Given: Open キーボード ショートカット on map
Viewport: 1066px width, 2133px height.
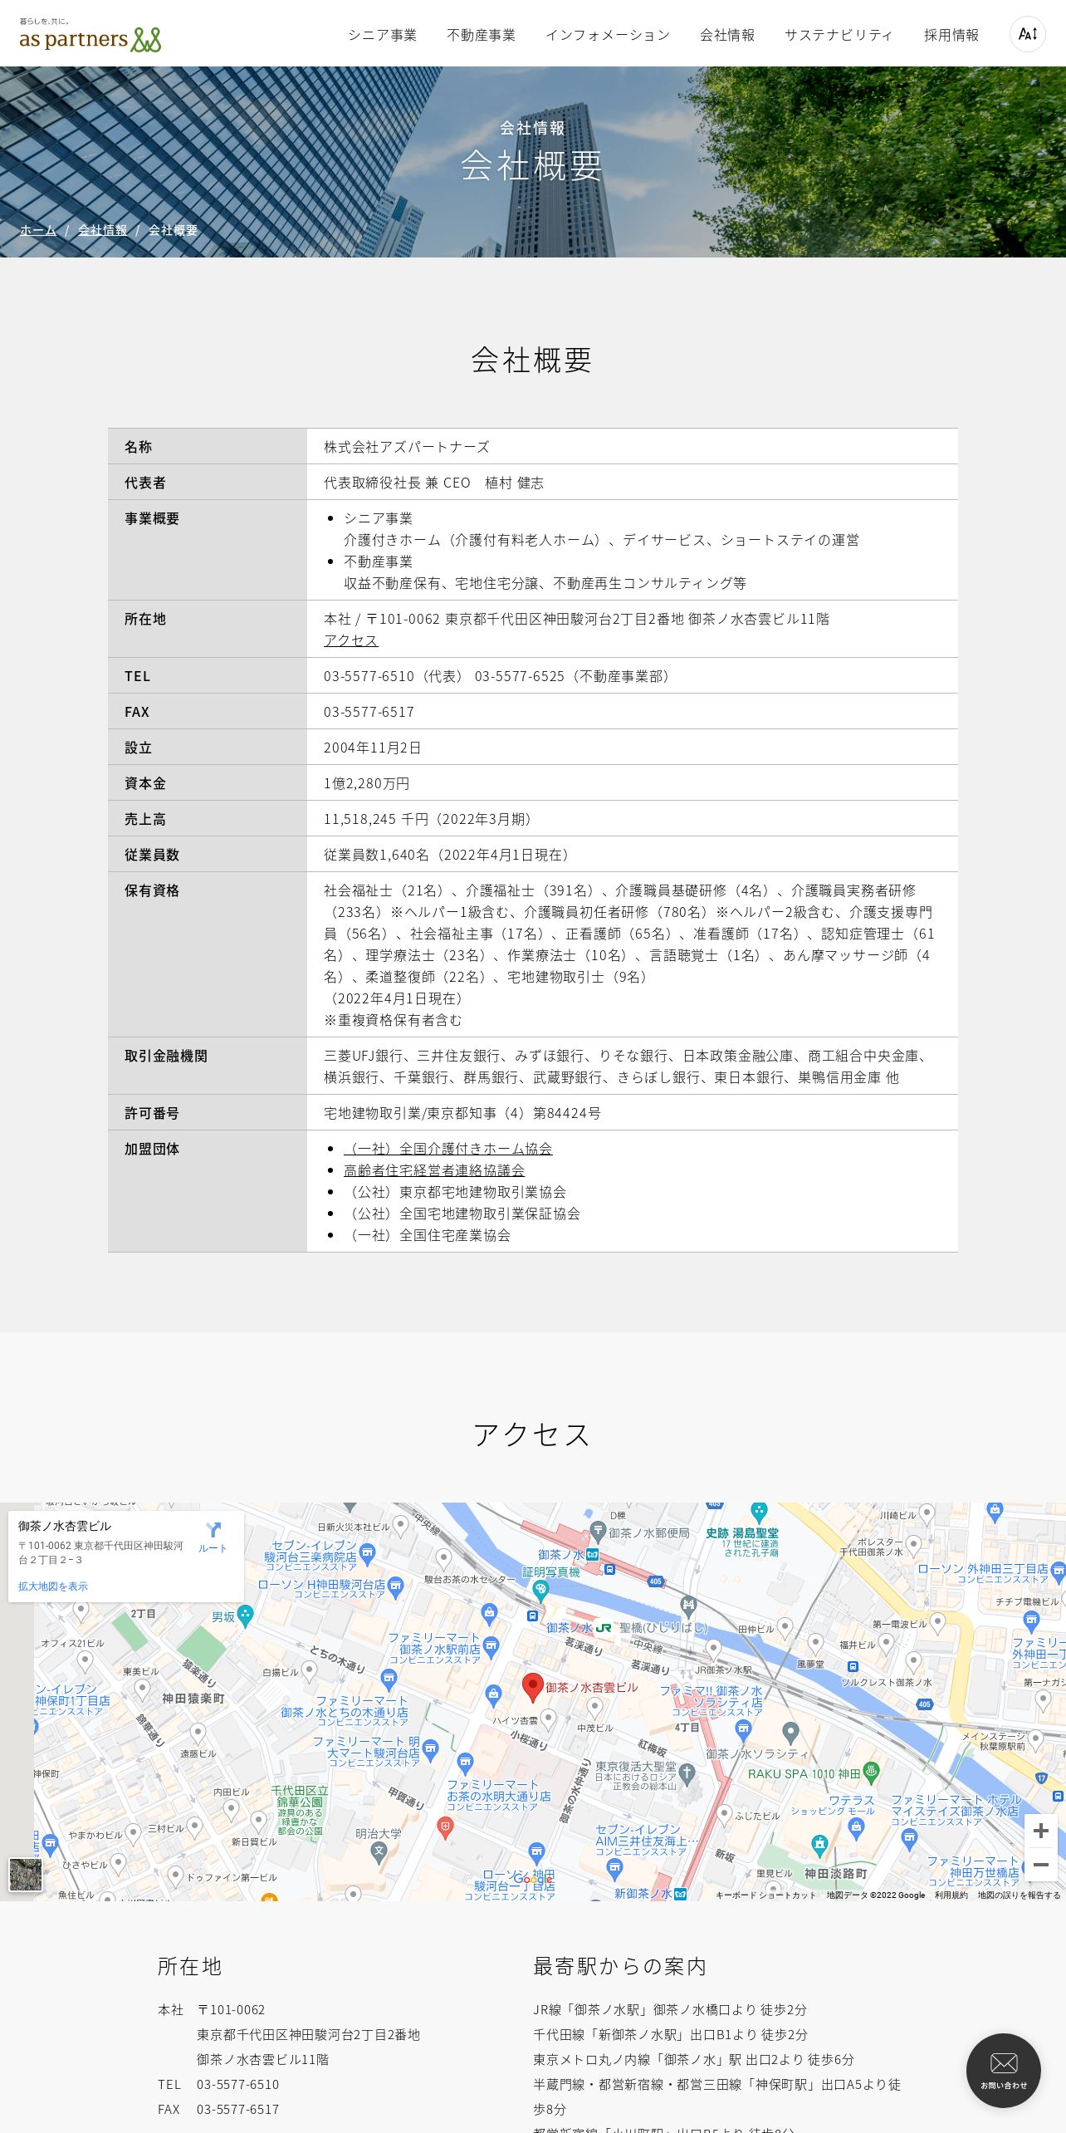Looking at the screenshot, I should coord(765,1895).
